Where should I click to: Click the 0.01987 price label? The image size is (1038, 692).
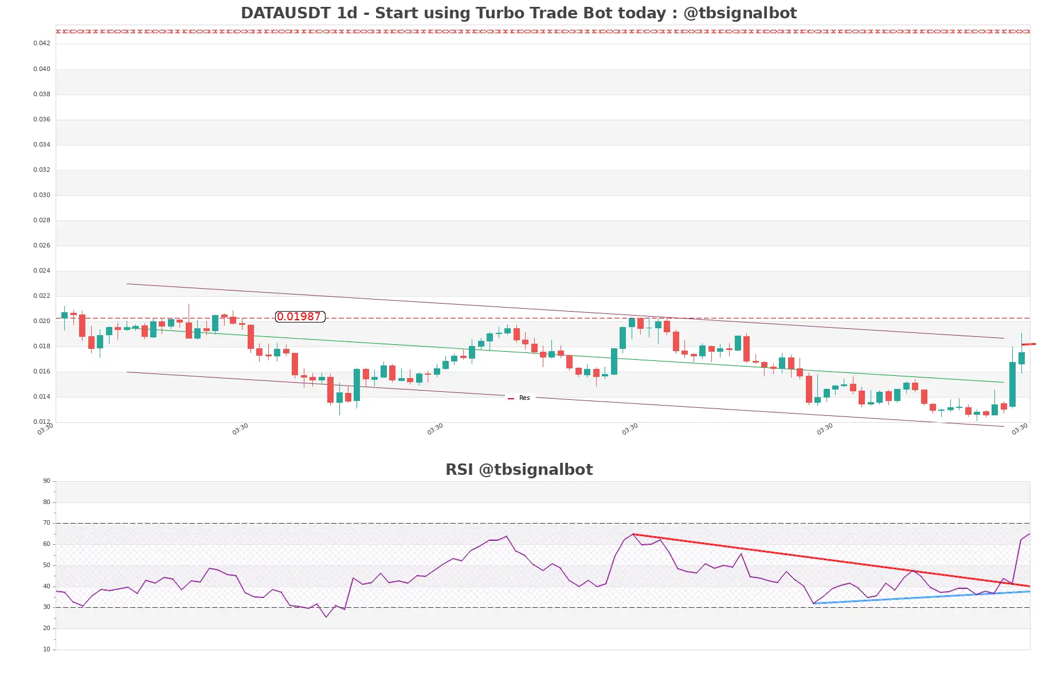point(300,317)
